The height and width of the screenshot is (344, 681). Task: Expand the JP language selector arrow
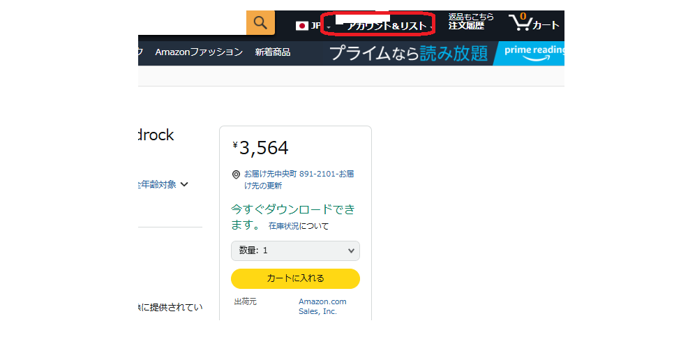coord(328,27)
